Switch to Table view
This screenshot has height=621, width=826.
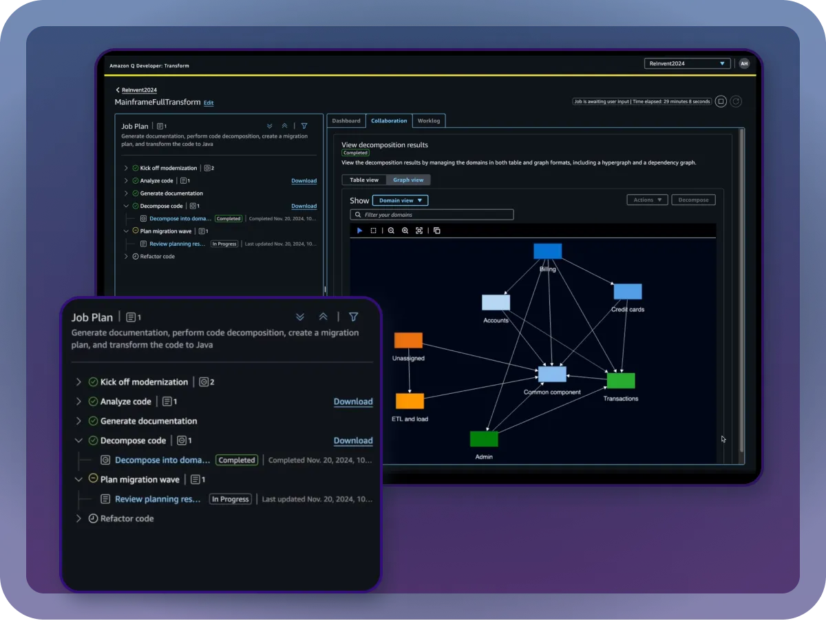pos(364,180)
